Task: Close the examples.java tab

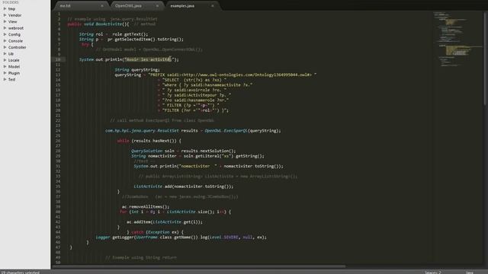Action: (x=213, y=6)
